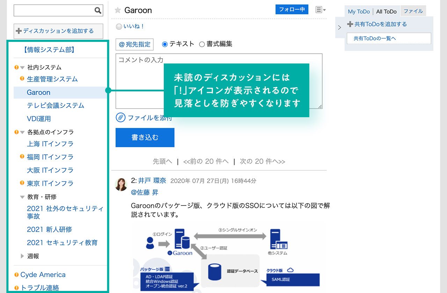
Task: Open トラブル連絡 space
Action: (x=40, y=288)
